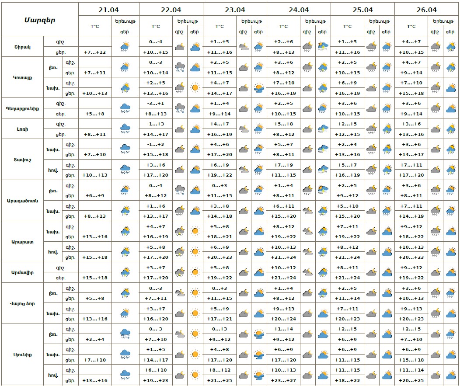Click Tavush foothills rain icon for 21.04

tap(125, 149)
